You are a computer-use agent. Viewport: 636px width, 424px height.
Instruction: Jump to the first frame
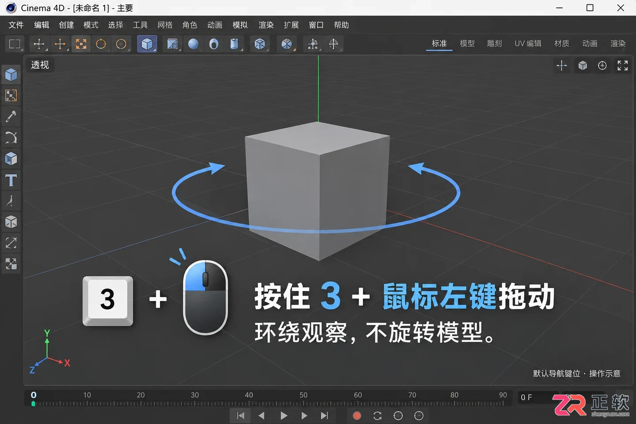241,416
